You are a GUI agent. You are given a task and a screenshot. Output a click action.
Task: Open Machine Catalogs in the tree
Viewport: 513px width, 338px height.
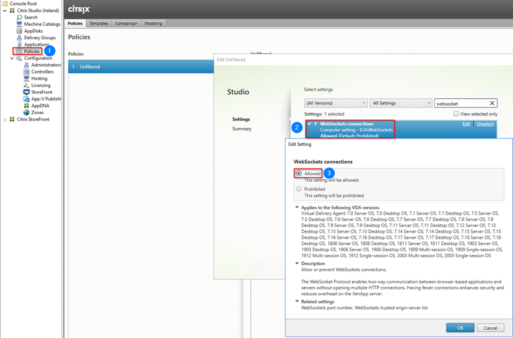pos(42,24)
